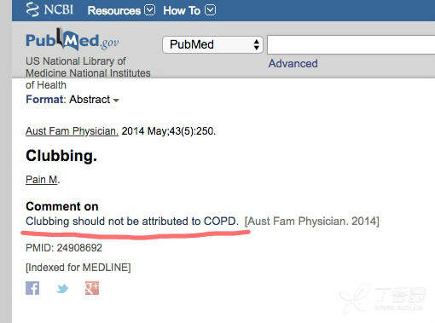Click the citation 2014 May;43(5):250 text

pos(169,131)
